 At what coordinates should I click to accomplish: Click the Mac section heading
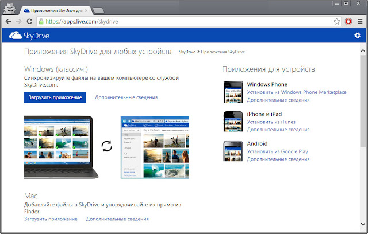click(30, 196)
